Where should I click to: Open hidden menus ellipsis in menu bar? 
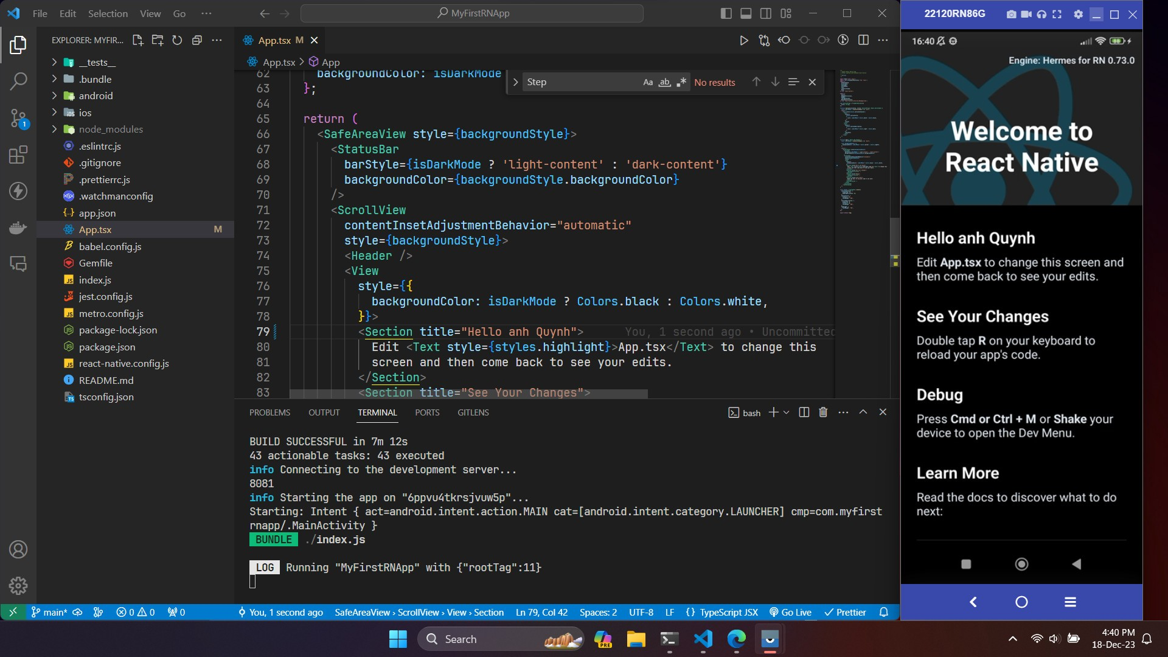(206, 13)
